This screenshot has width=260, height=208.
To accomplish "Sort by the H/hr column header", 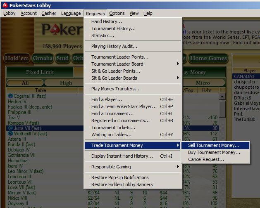I will [x=208, y=90].
